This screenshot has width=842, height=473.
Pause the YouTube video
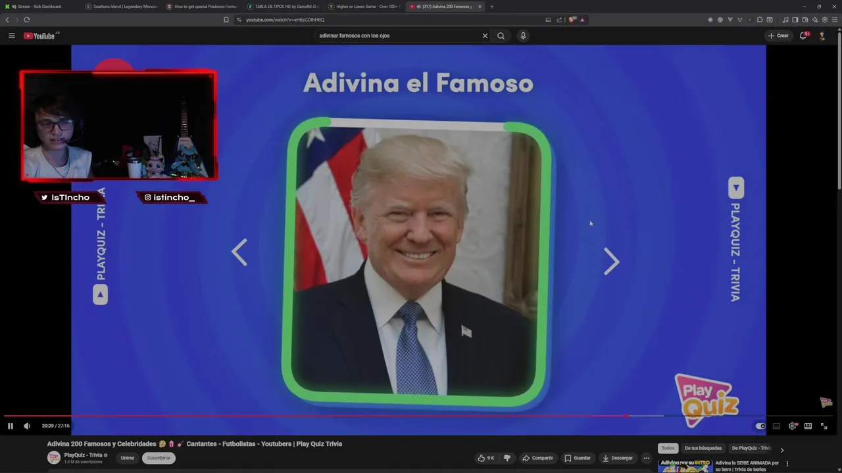point(11,426)
